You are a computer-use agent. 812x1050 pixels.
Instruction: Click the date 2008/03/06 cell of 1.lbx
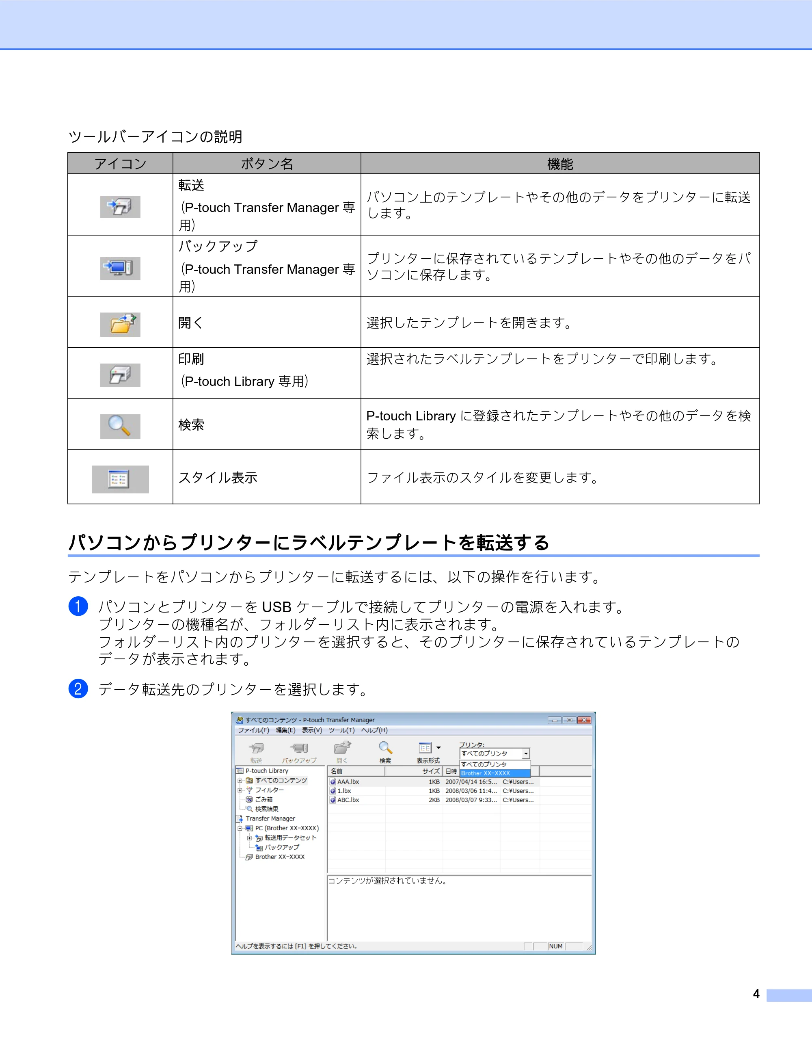pyautogui.click(x=471, y=791)
